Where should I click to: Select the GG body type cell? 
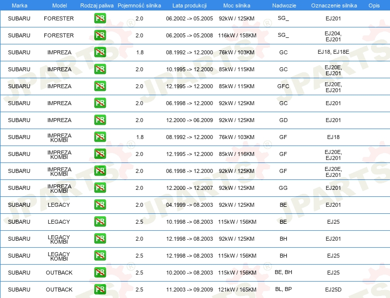pos(283,188)
